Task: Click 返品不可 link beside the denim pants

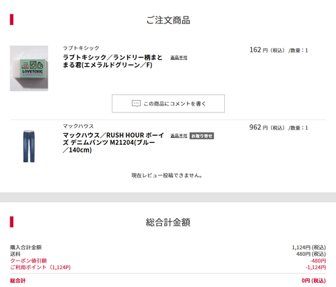Action: click(x=179, y=136)
